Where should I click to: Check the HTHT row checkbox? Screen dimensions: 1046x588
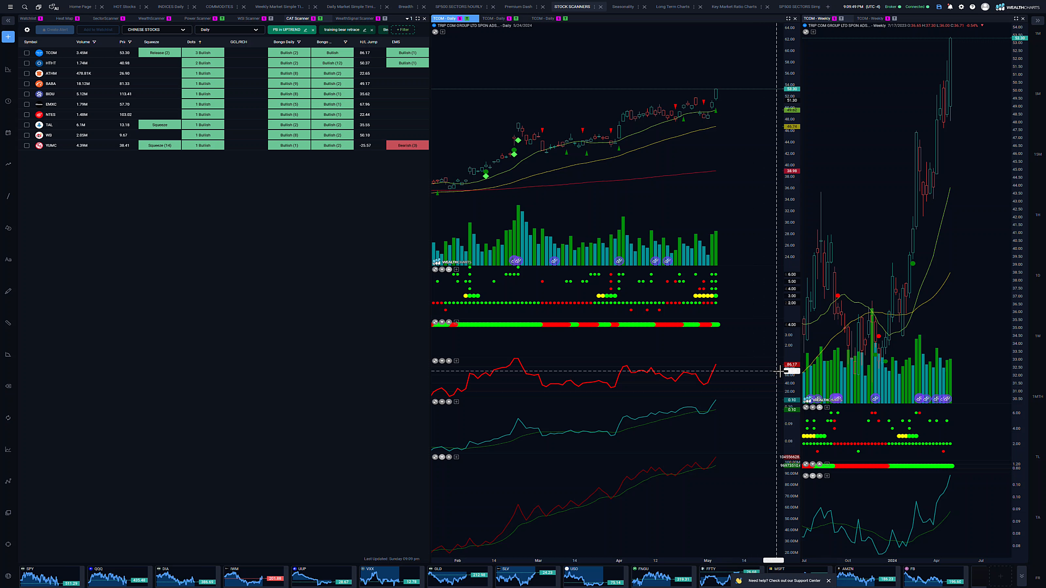click(27, 63)
